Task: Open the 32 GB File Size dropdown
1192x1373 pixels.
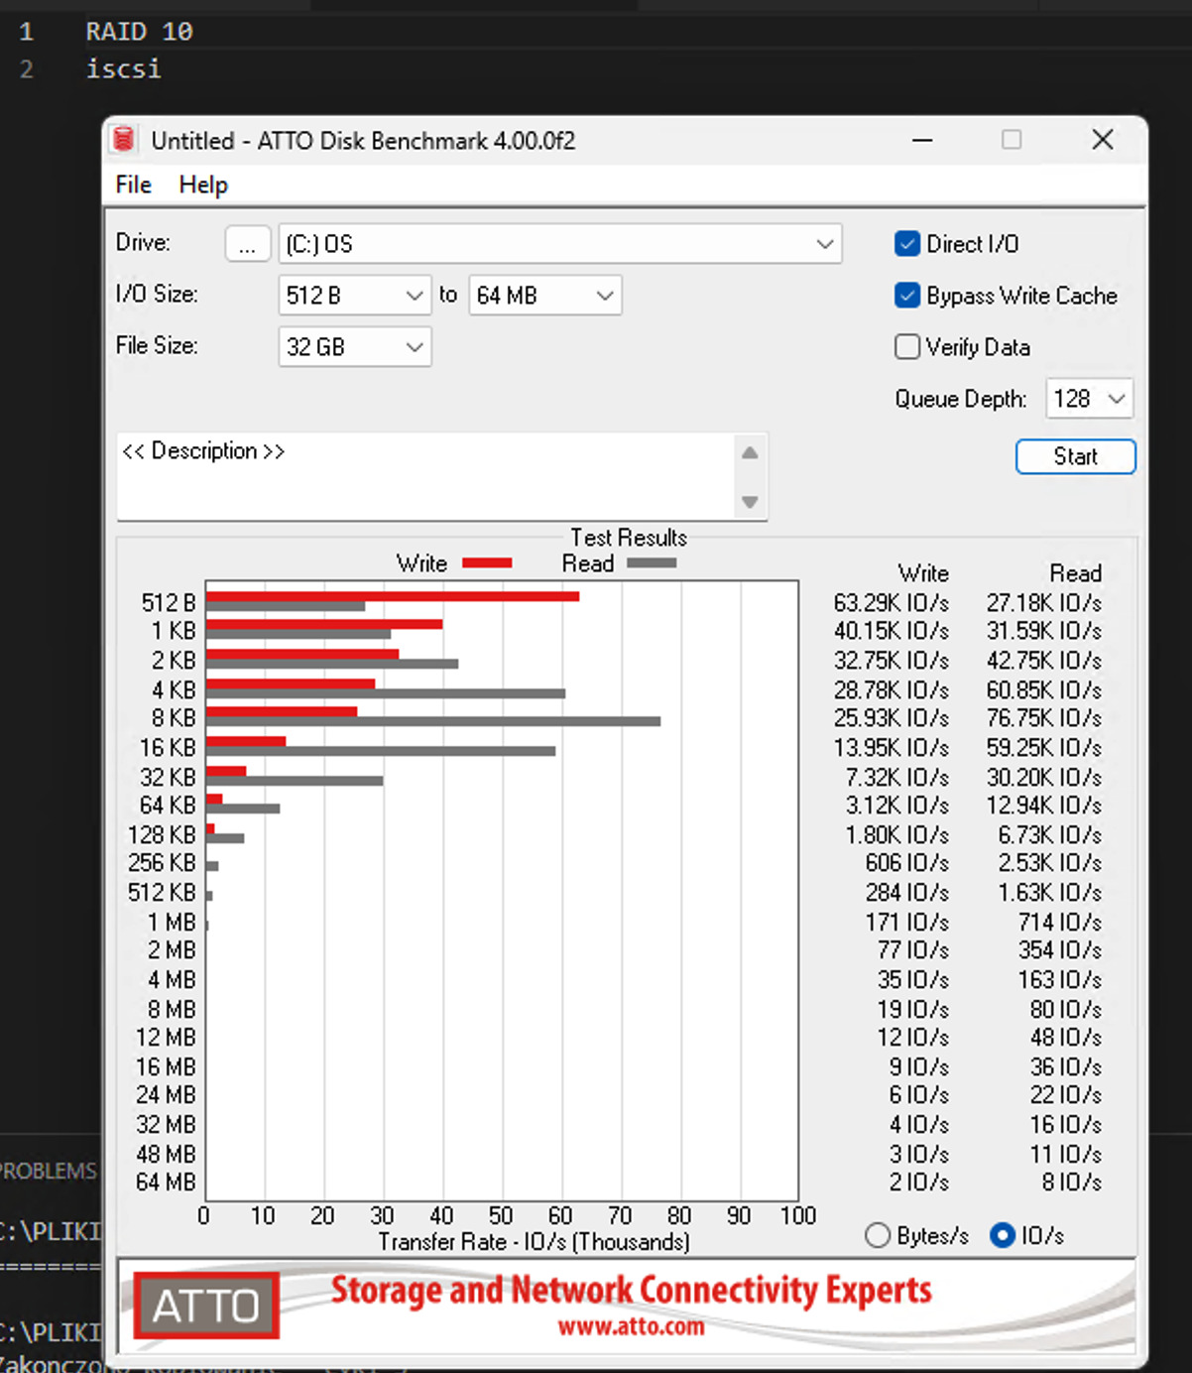Action: [x=355, y=347]
